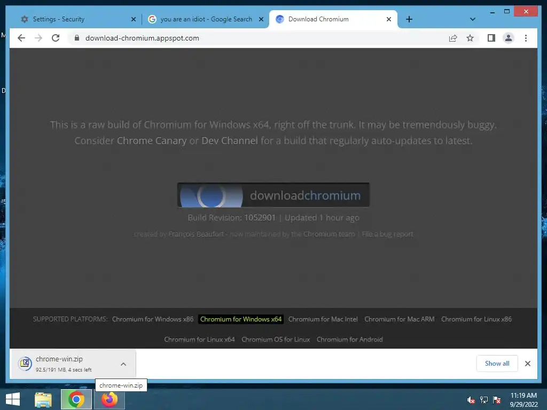Screen dimensions: 547x410
Task: Select Chromium for Windows x64 platform
Action: [x=241, y=319]
